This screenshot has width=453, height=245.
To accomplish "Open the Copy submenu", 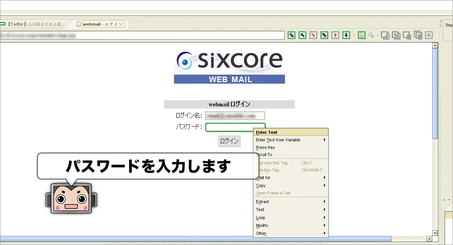I will 291,185.
